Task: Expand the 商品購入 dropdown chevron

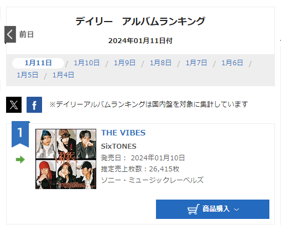Action: click(x=236, y=210)
